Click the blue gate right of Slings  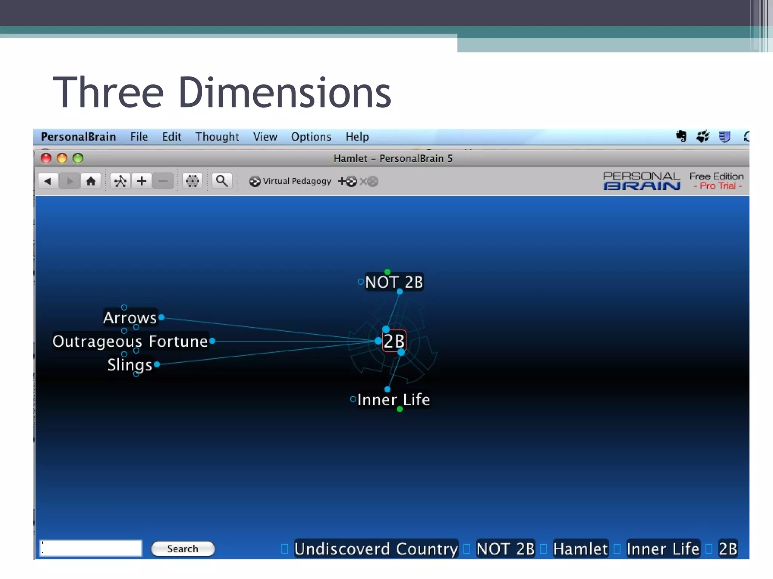157,364
